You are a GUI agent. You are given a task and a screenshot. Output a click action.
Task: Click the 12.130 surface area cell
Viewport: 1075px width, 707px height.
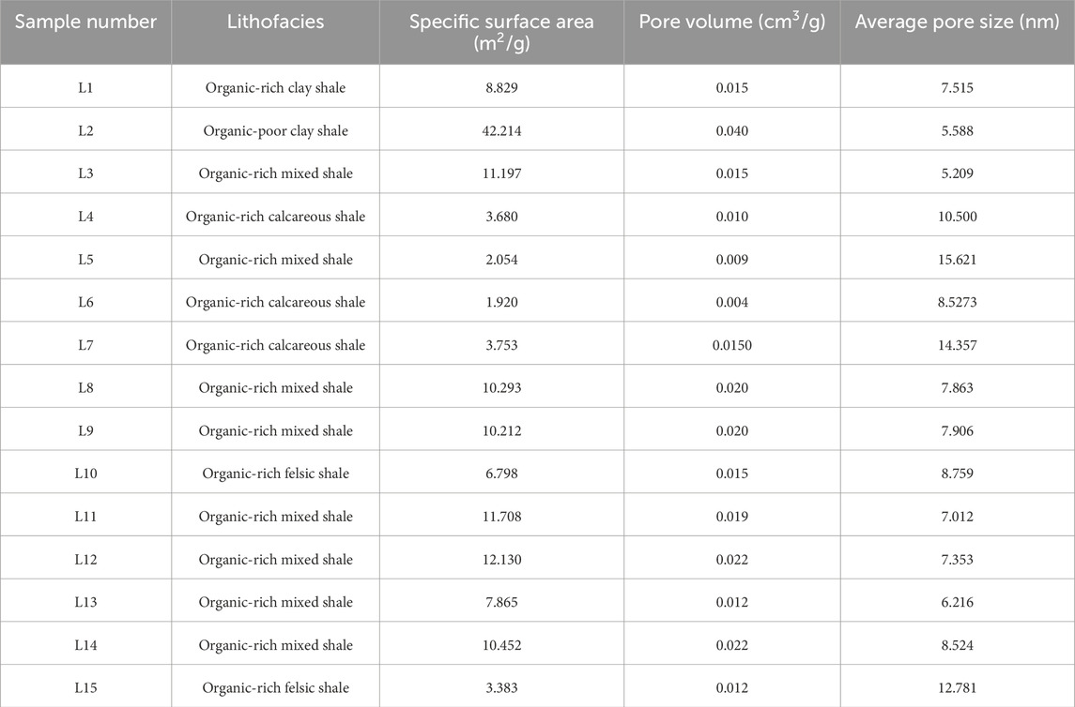pos(501,560)
